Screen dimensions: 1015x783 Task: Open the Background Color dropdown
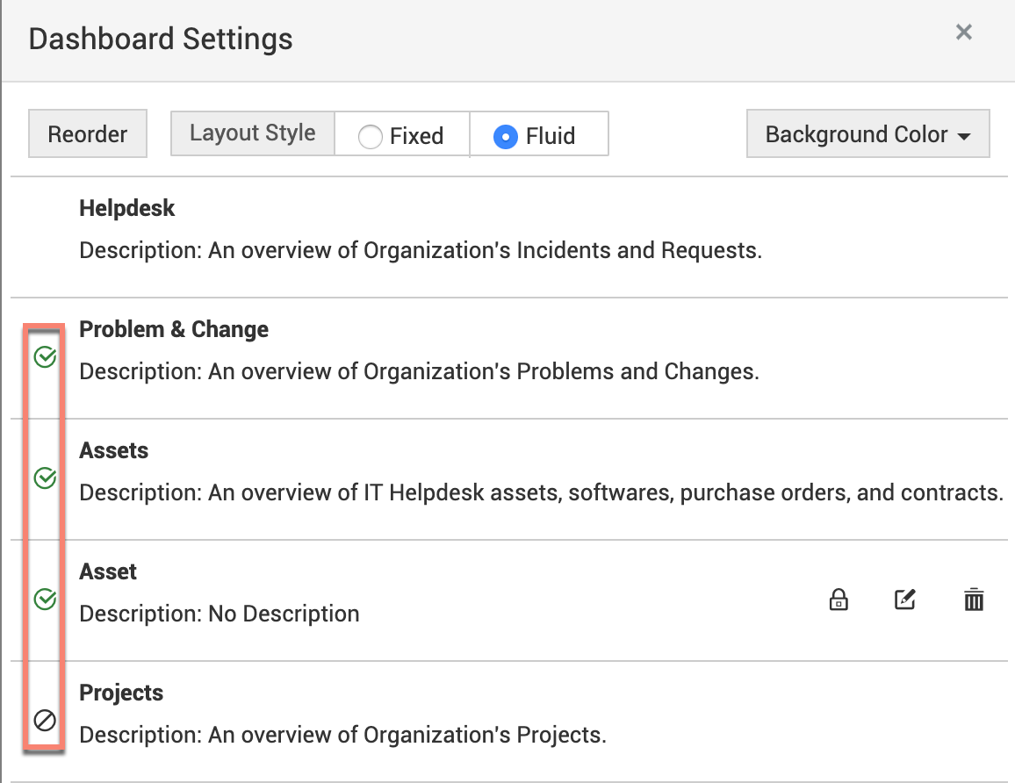tap(867, 134)
